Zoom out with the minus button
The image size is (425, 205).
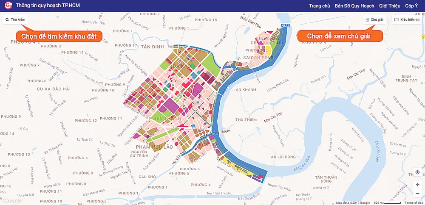[x=417, y=194]
